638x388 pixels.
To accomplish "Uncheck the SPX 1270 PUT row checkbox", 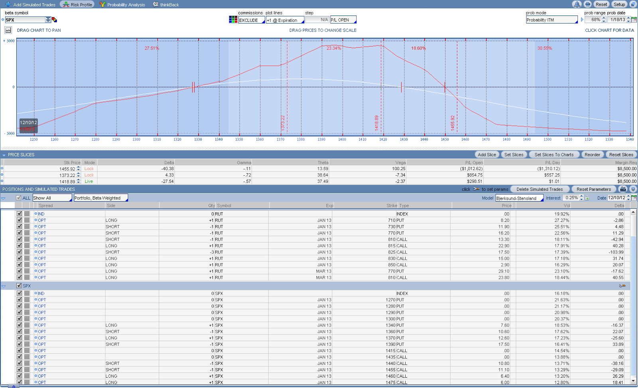I will point(19,300).
